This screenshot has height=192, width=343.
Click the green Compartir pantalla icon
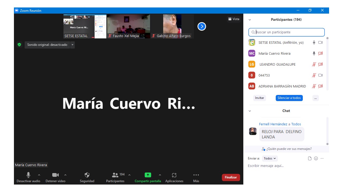(148, 175)
